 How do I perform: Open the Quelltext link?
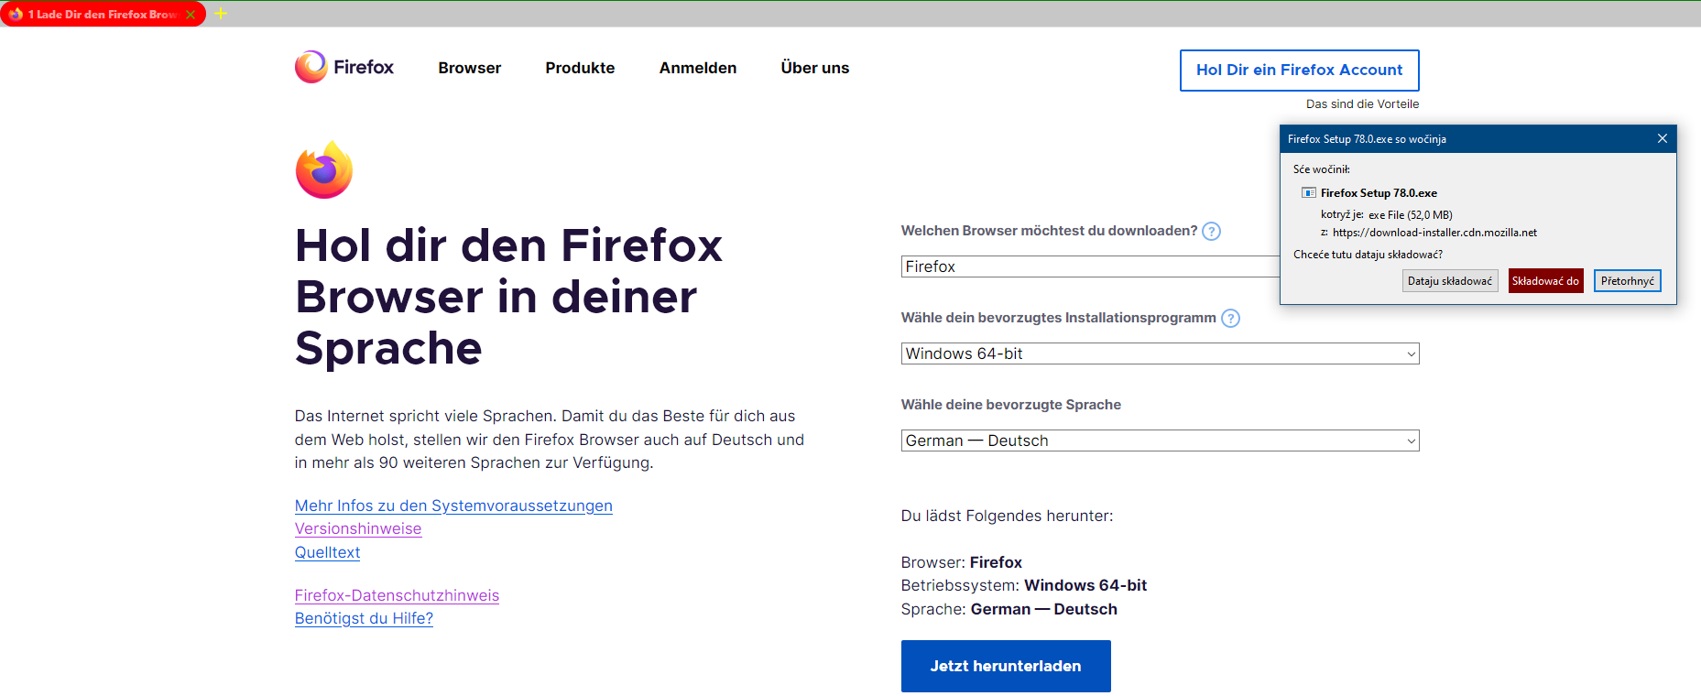click(327, 552)
